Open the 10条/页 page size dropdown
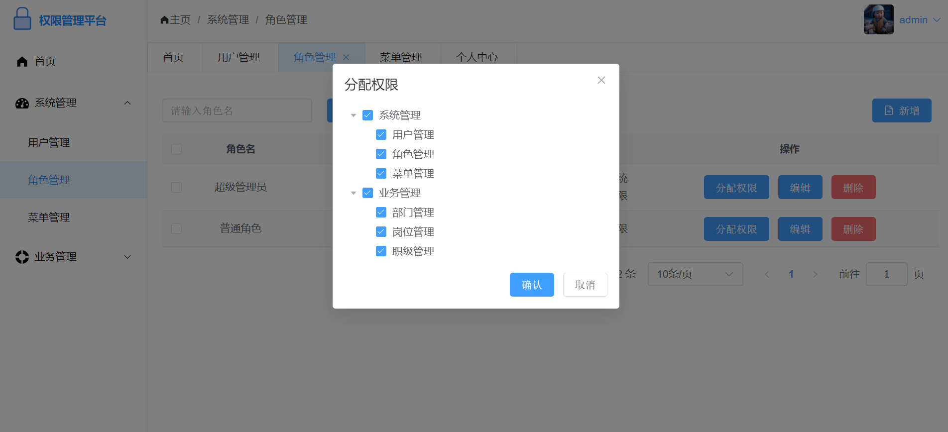 pos(695,274)
